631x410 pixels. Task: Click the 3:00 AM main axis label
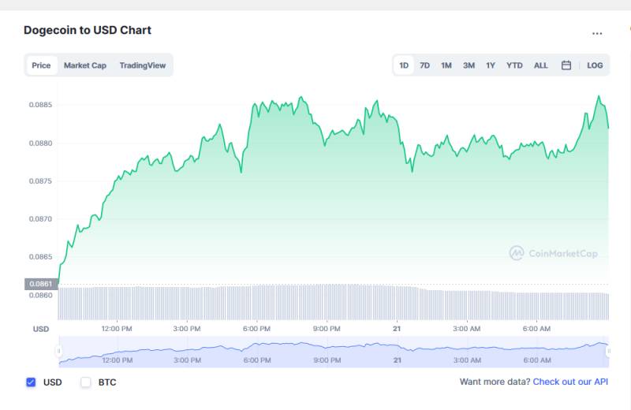point(467,329)
